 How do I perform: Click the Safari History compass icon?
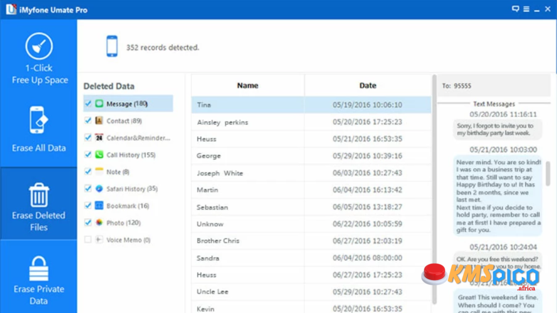(x=99, y=189)
